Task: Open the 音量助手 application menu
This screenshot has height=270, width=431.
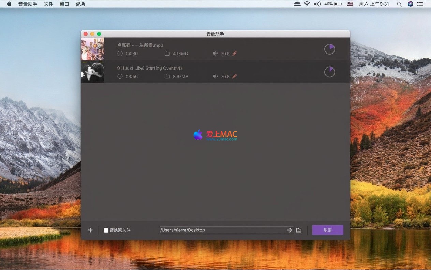Action: click(28, 4)
